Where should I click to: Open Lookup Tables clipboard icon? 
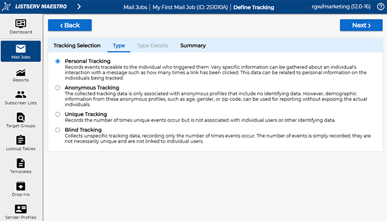tap(20, 140)
